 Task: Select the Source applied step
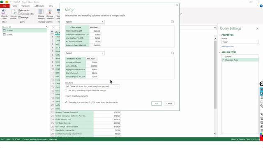point(240,57)
